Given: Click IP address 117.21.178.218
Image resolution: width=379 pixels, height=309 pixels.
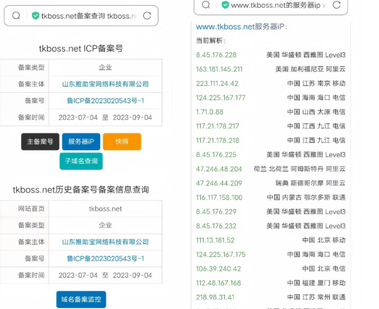Looking at the screenshot, I should 217,141.
